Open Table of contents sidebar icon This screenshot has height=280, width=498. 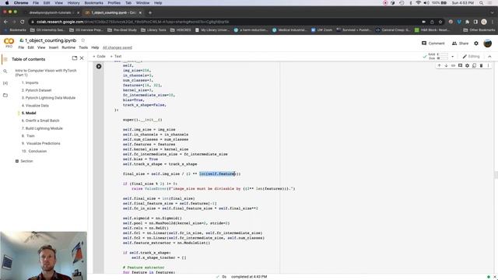pyautogui.click(x=5, y=59)
